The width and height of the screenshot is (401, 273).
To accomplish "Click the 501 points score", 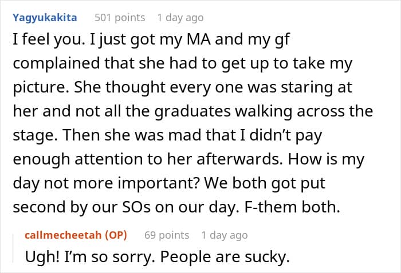I will click(x=120, y=18).
